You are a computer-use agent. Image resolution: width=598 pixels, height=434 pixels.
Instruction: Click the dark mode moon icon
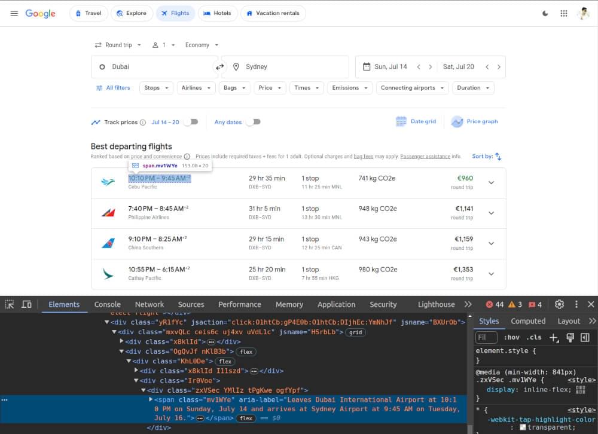(546, 13)
